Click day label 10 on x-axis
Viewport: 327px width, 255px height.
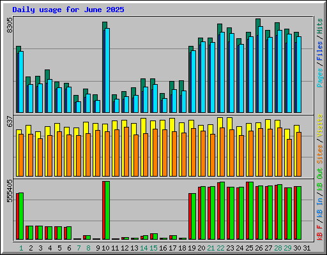pos(105,248)
